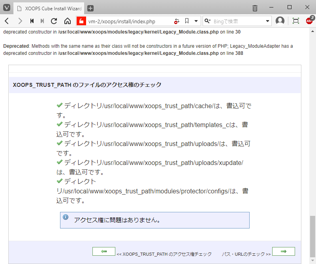The image size is (316, 264).
Task: Click heading 'XOOPS_TRUST_PATH のファイルのアクセス権のチェック'
Action: pos(87,85)
